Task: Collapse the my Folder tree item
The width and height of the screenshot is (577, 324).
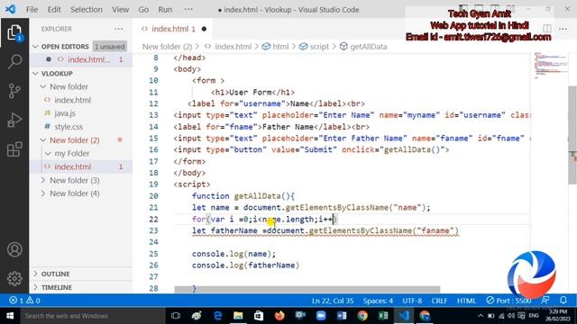Action: 48,153
